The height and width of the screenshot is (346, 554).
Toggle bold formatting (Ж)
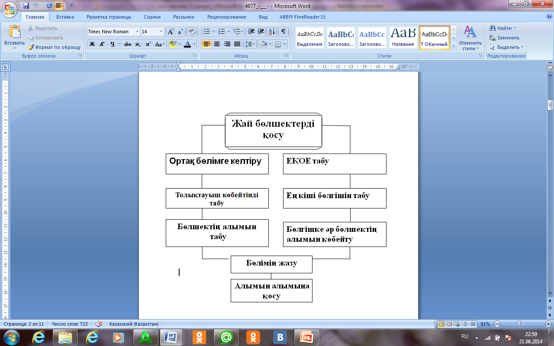[92, 44]
